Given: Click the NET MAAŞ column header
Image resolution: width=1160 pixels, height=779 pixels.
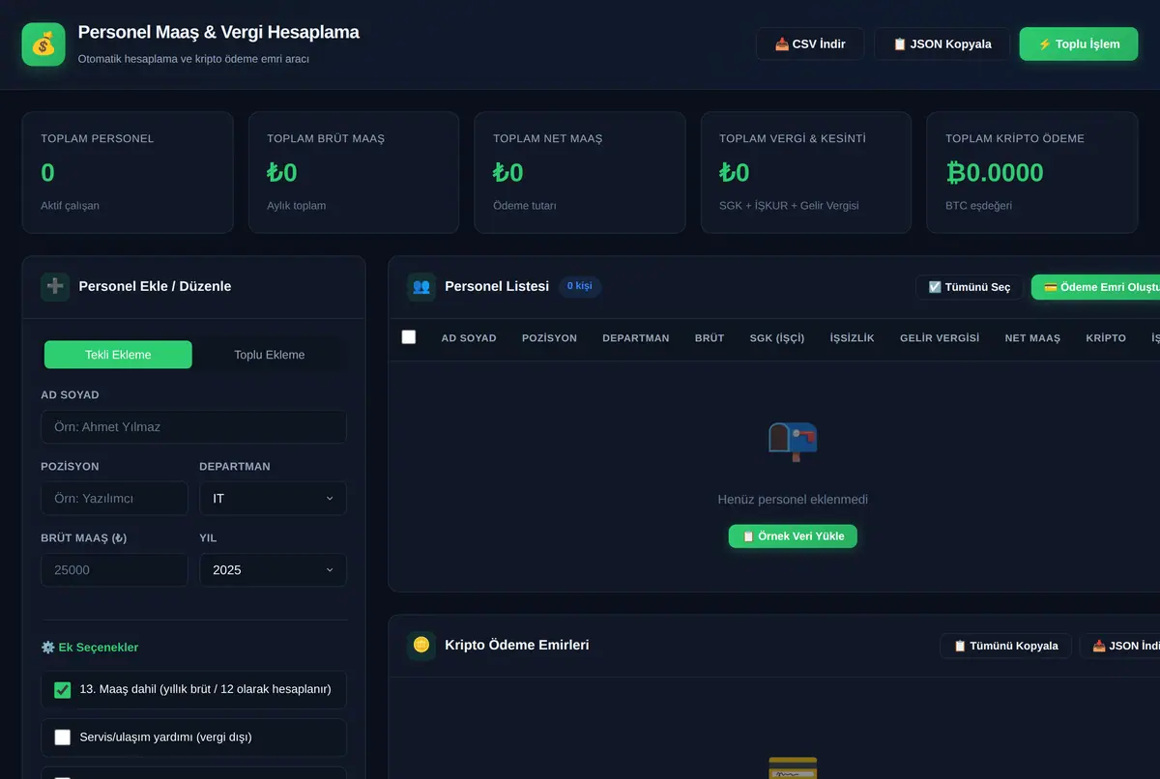Looking at the screenshot, I should [x=1032, y=338].
